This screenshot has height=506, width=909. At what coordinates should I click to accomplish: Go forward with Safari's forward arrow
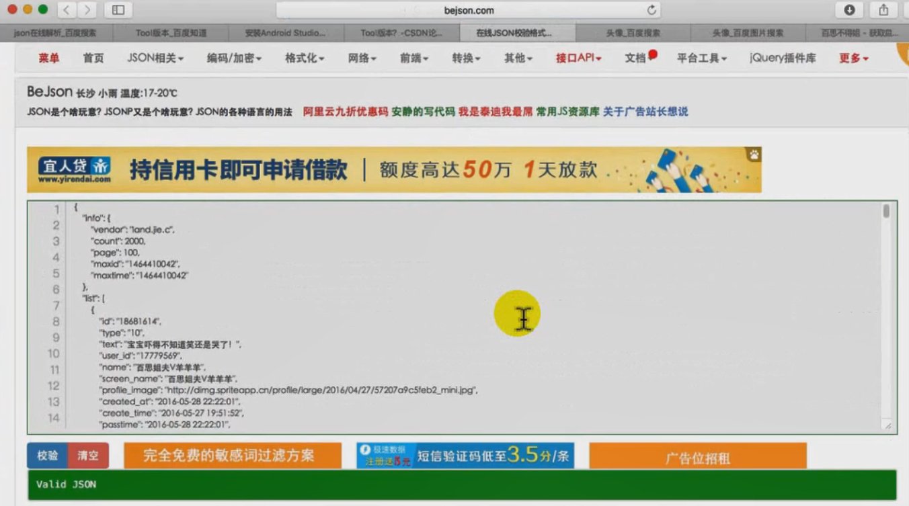click(86, 10)
